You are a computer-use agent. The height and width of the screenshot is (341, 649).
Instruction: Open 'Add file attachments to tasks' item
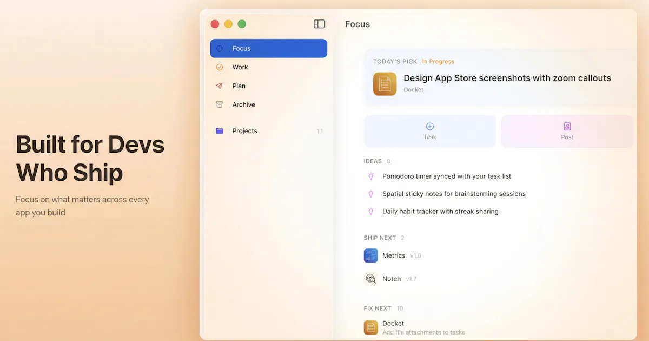click(423, 332)
